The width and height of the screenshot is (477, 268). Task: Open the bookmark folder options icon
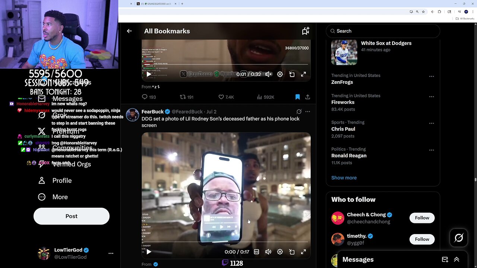point(306,31)
